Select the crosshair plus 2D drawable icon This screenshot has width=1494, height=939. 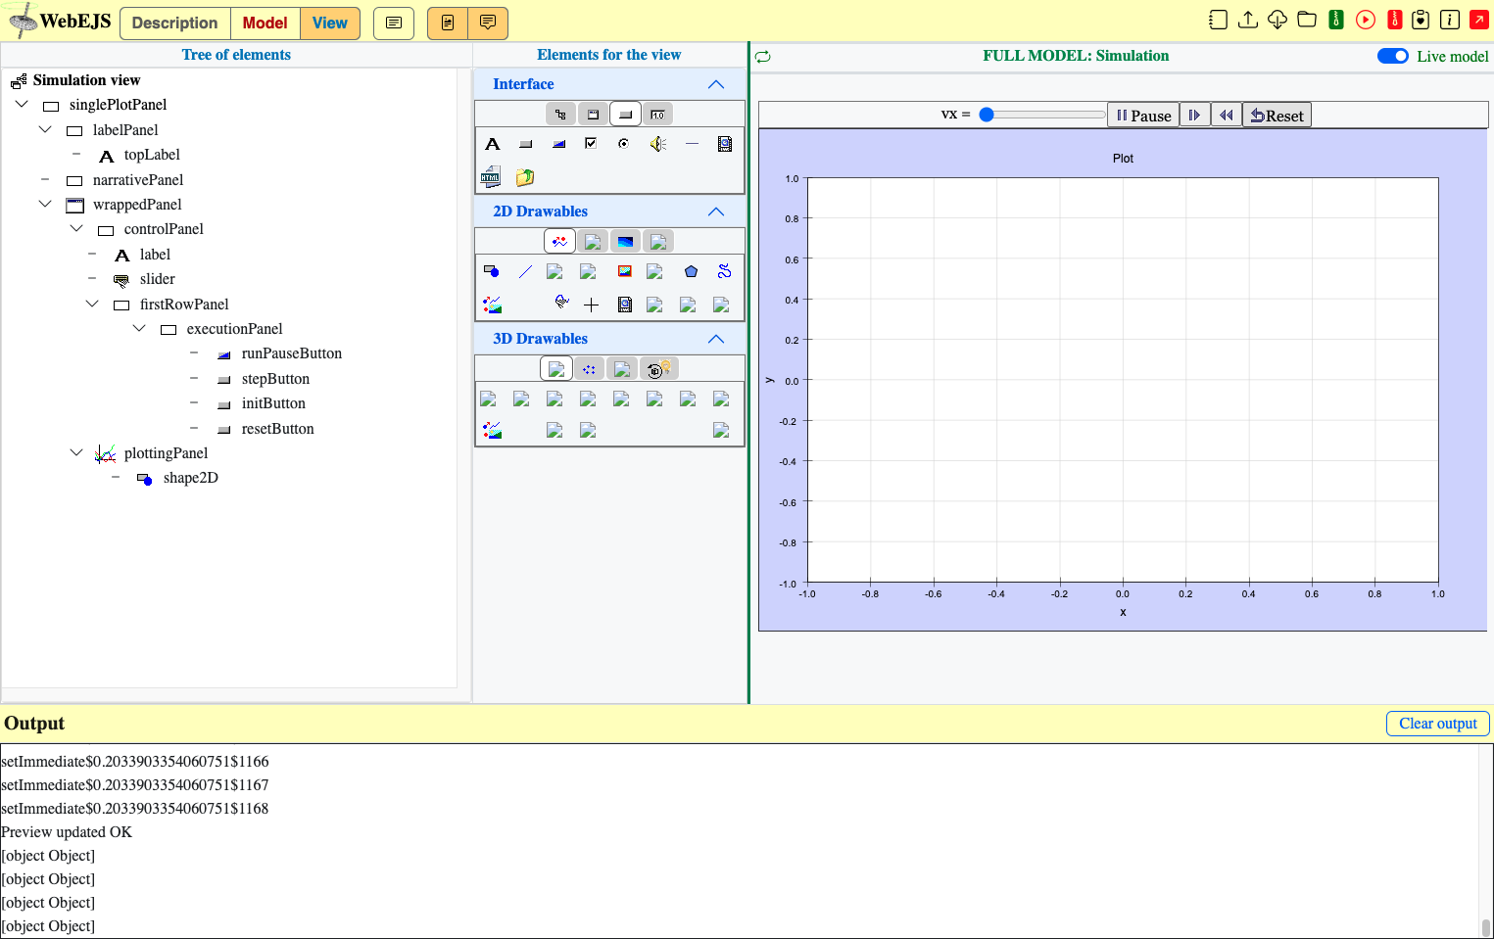point(592,305)
